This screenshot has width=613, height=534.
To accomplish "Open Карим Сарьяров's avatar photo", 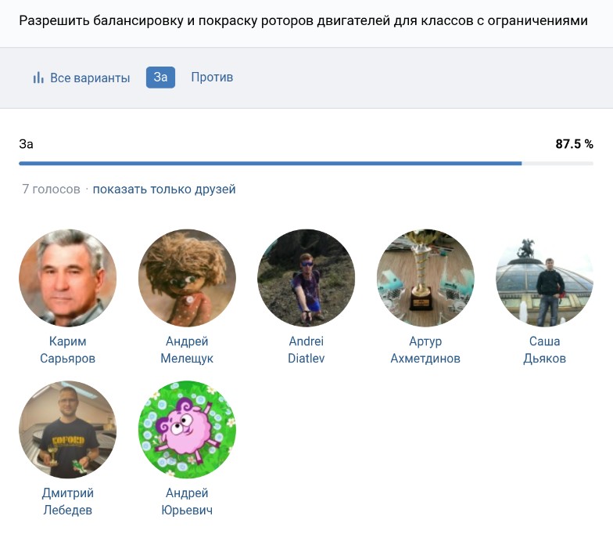I will pos(67,278).
